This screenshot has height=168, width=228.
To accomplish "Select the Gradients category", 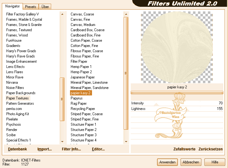I will click(x=13, y=46).
